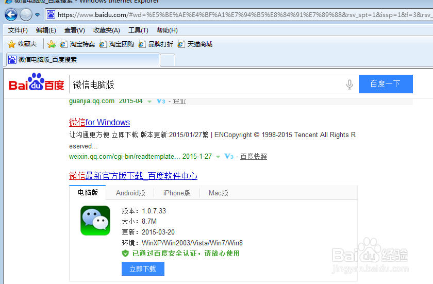The height and width of the screenshot is (284, 433).
Task: Open the 帮助(H) menu
Action: click(x=167, y=30)
